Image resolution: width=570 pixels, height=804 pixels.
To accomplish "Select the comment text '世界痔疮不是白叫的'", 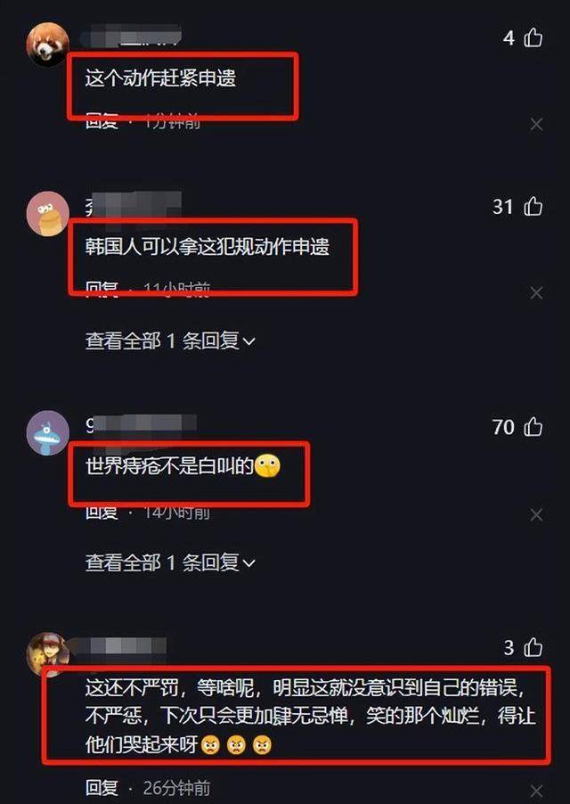I will 169,466.
